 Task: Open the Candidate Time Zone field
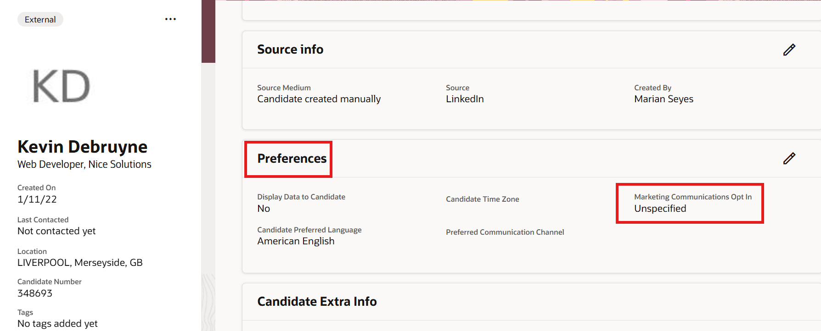(x=483, y=199)
